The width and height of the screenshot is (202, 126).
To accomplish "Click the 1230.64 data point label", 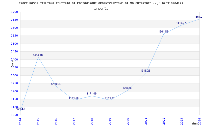I will coord(56,84).
